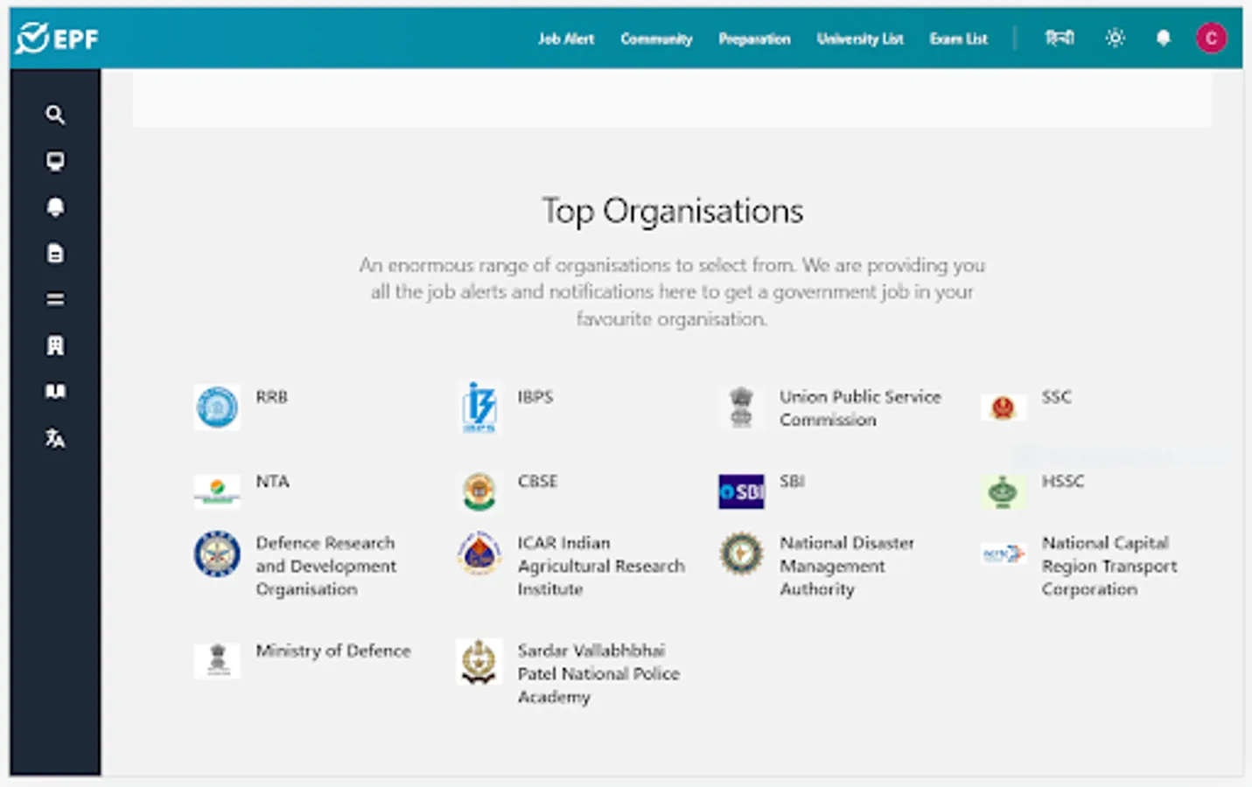Click the Top Organisations heading

[x=672, y=212]
